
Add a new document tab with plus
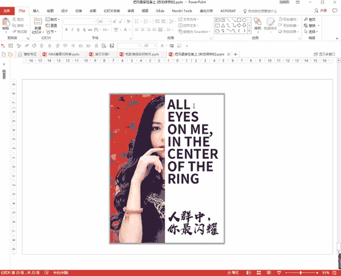tap(235, 54)
